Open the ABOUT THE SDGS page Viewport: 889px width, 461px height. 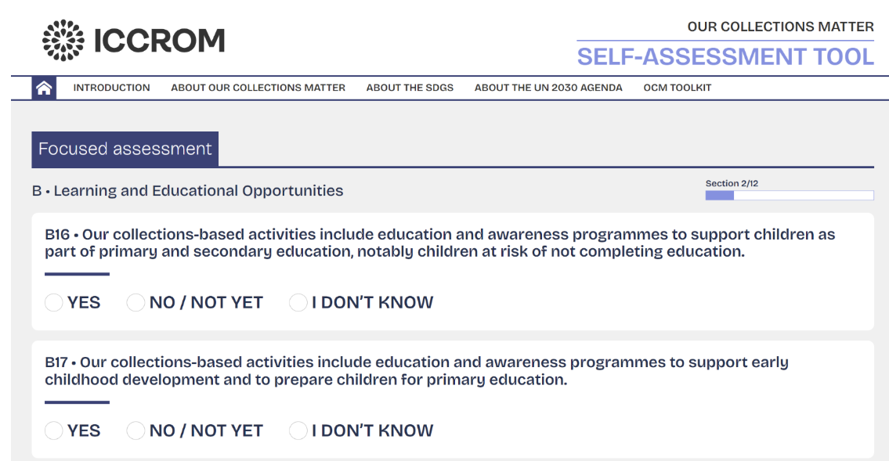click(410, 88)
